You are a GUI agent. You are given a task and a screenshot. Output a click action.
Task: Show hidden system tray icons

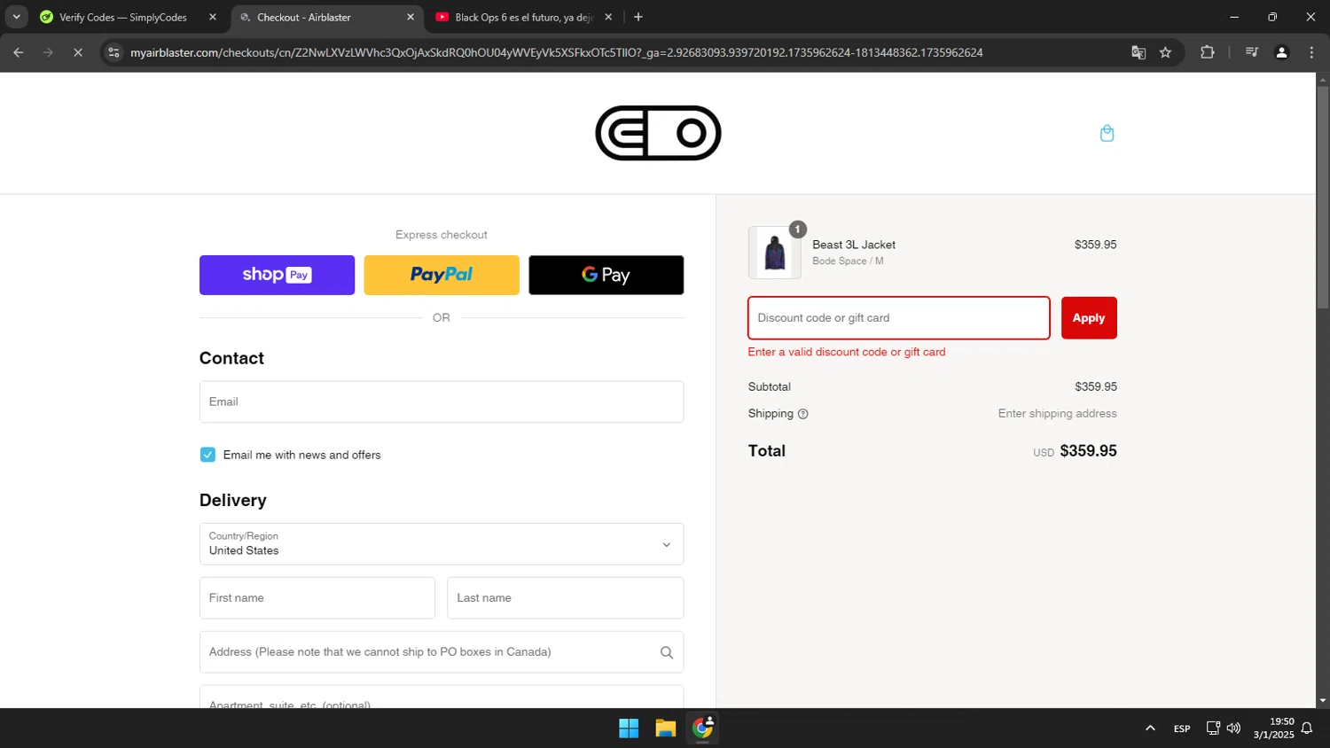(1150, 729)
